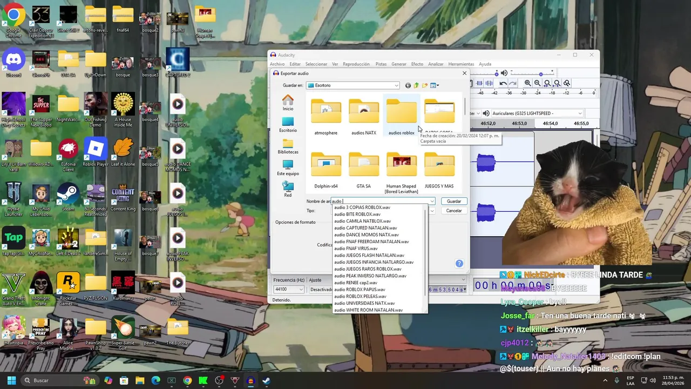Click the Windows Start button
This screenshot has height=389, width=691.
coord(11,380)
